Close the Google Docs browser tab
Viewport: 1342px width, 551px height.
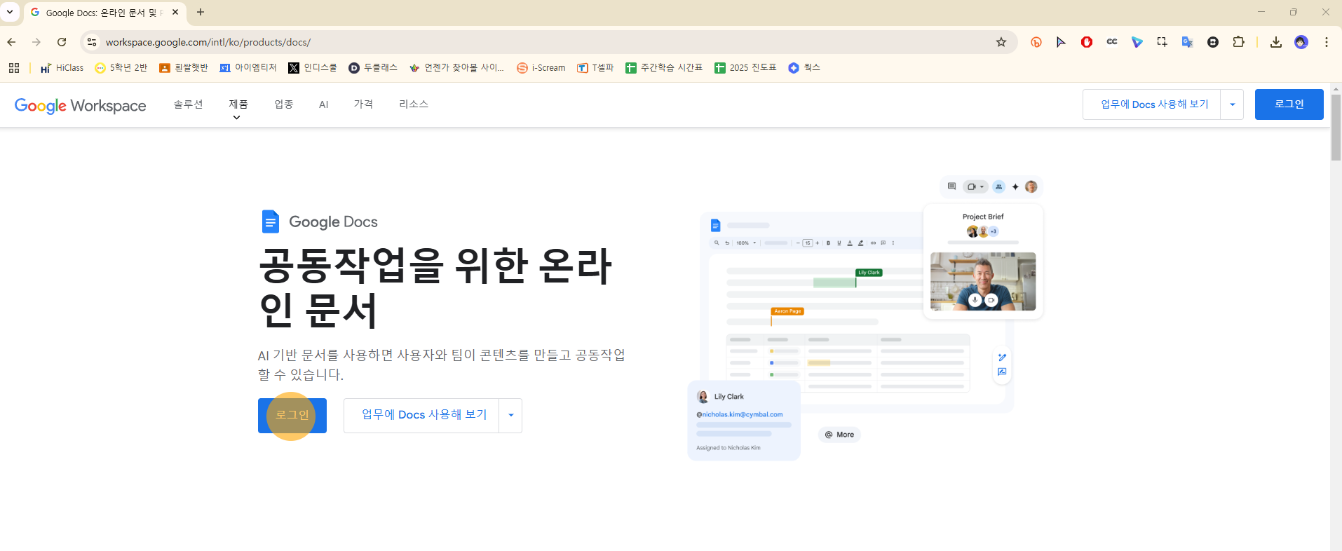click(175, 12)
